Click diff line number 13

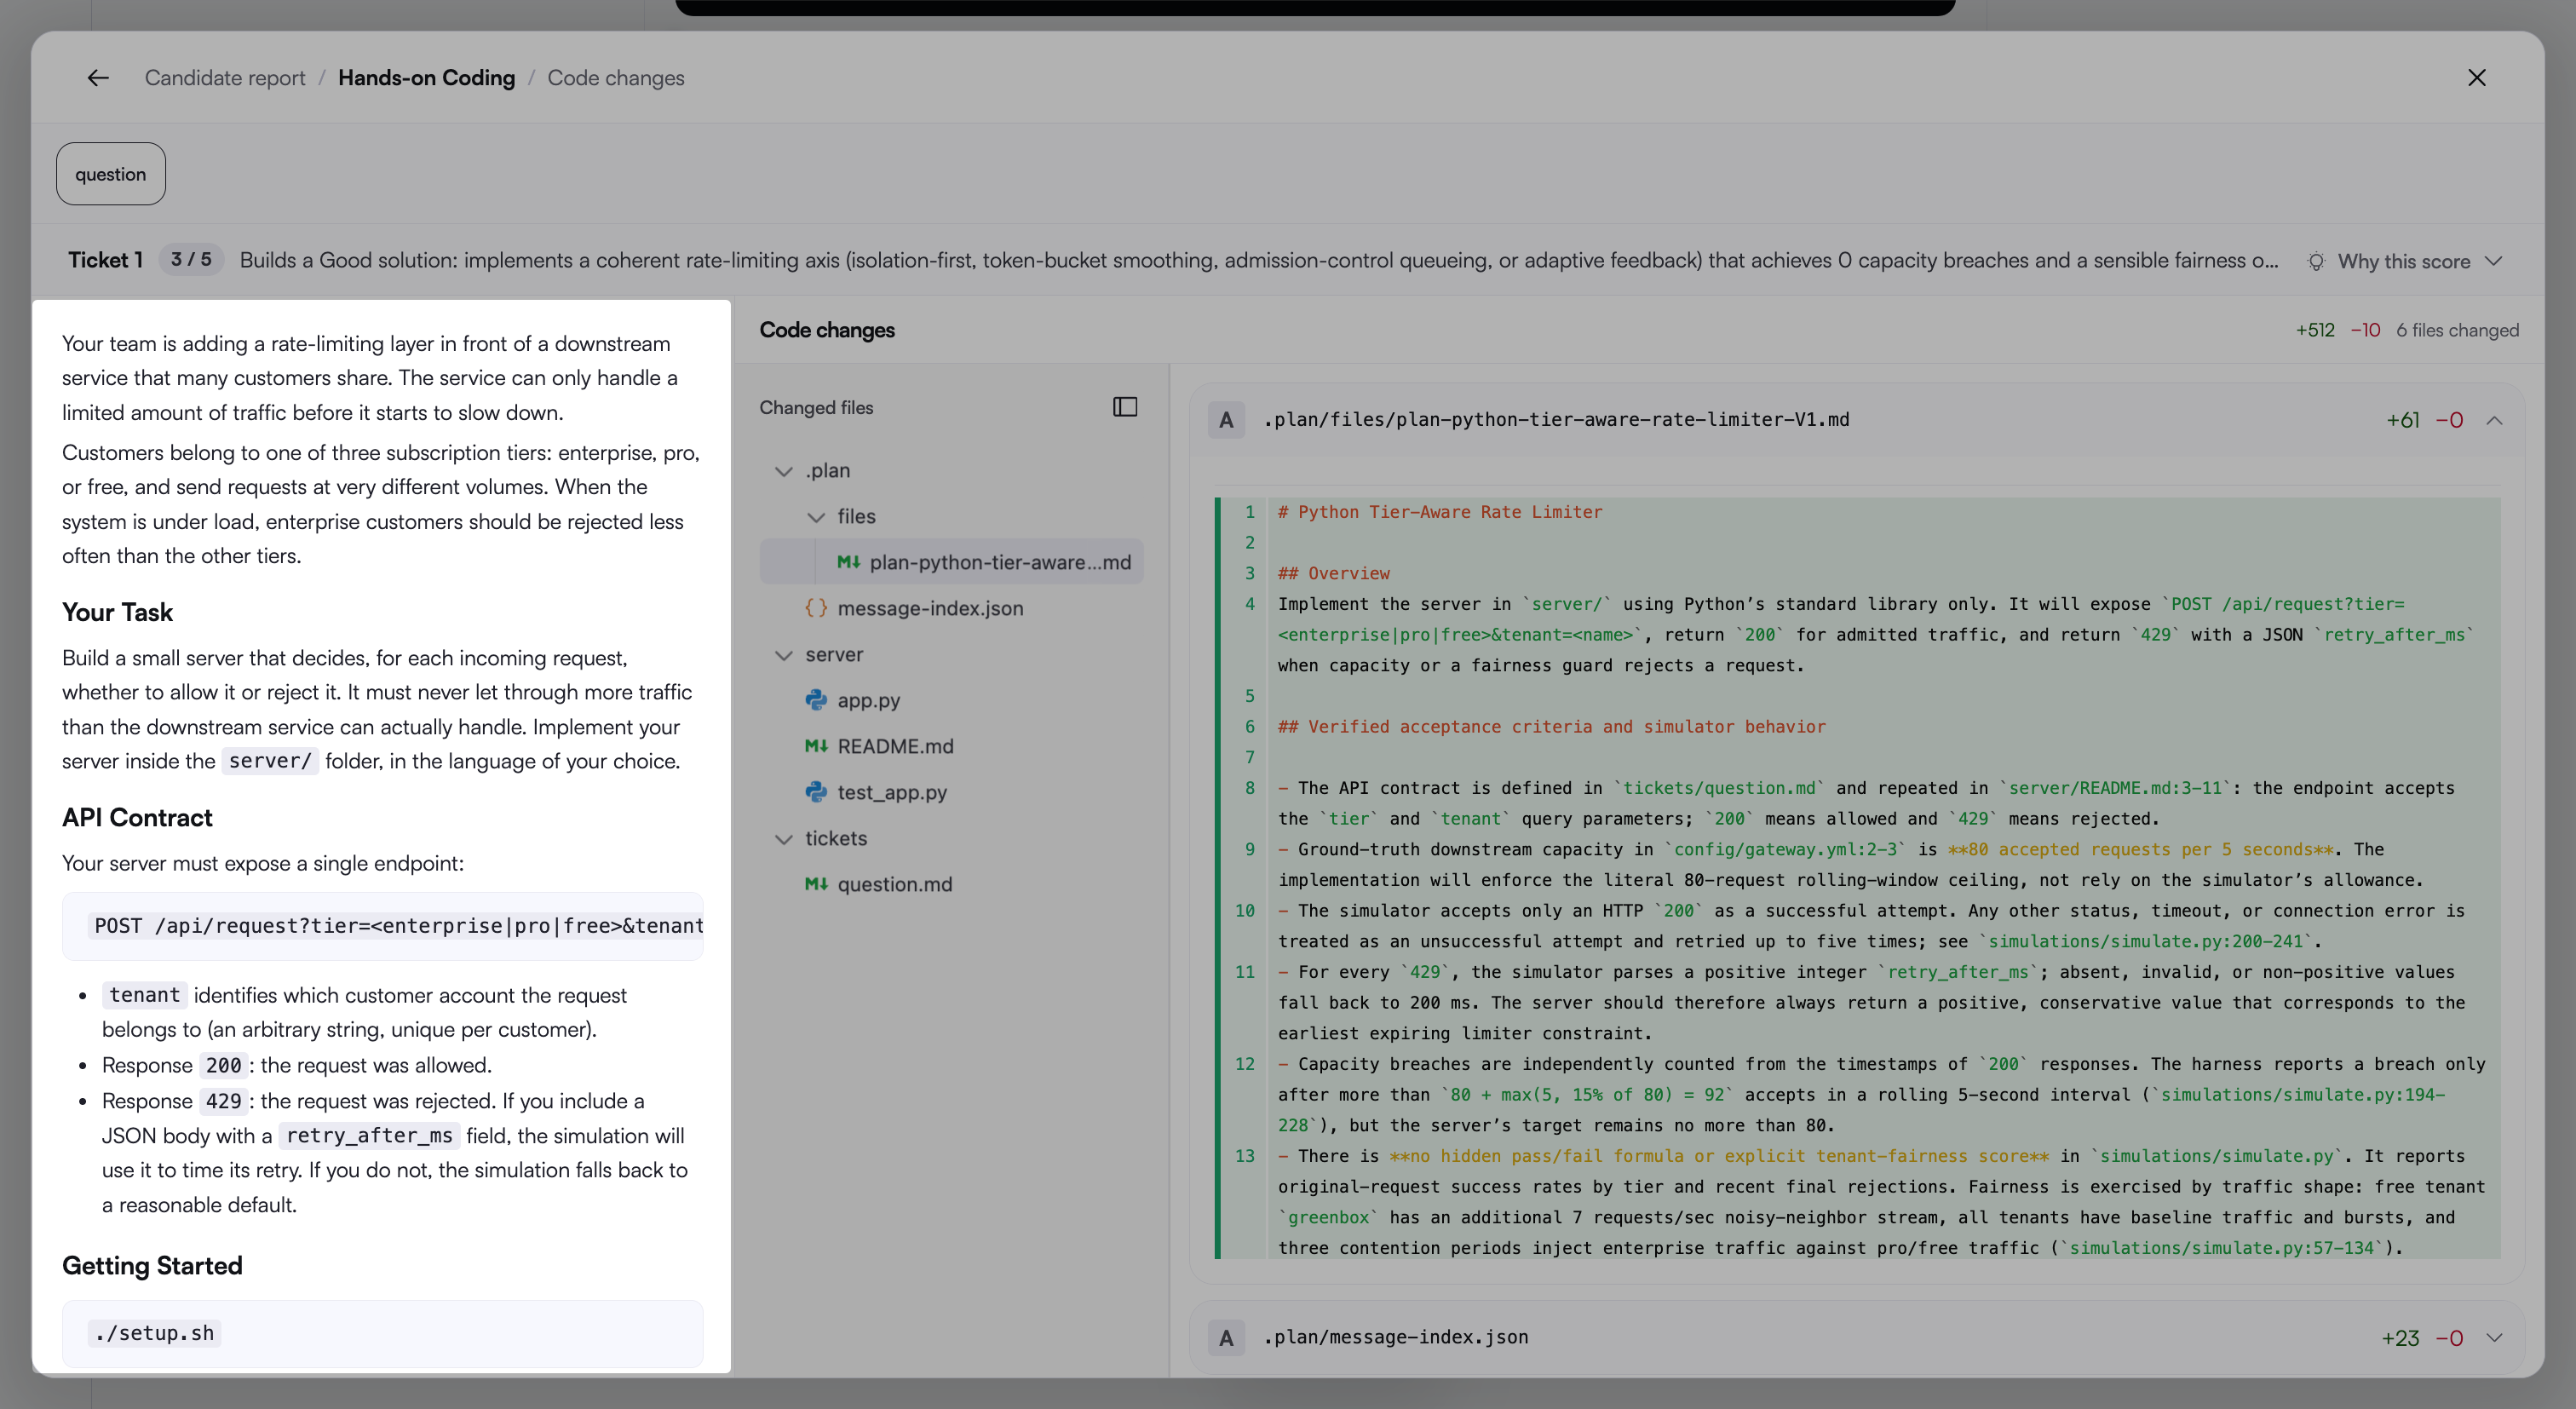[x=1244, y=1157]
